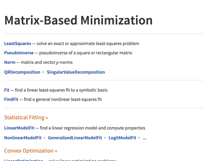Open the Statistical Fitting section heading
This screenshot has height=161, width=208.
click(26, 118)
